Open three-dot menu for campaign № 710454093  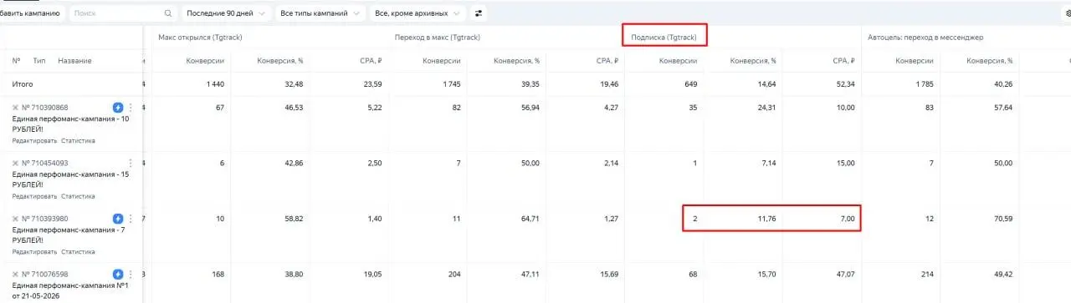pyautogui.click(x=131, y=163)
